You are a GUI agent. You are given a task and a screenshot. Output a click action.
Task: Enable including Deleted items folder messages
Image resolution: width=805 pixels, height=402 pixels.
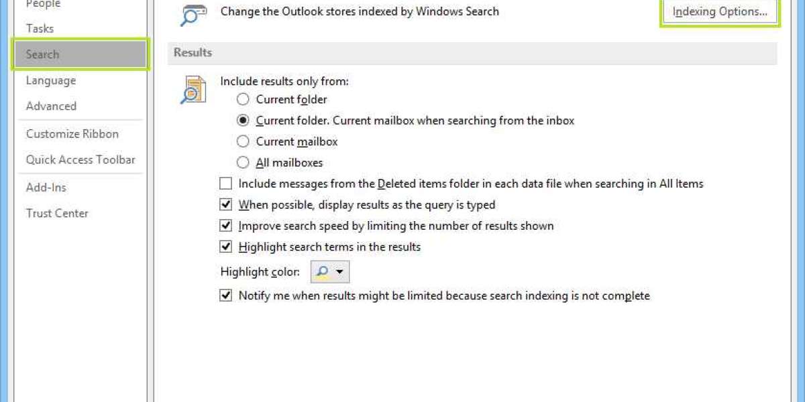click(x=226, y=184)
